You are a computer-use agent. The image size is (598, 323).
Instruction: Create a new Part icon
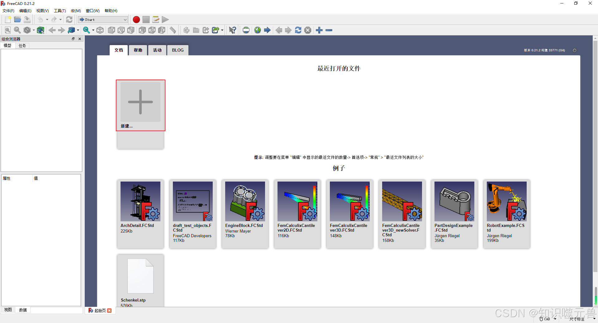[186, 30]
